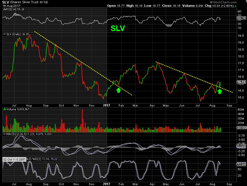Click the 19.5 price axis label
The height and width of the screenshot is (186, 247).
click(x=241, y=36)
